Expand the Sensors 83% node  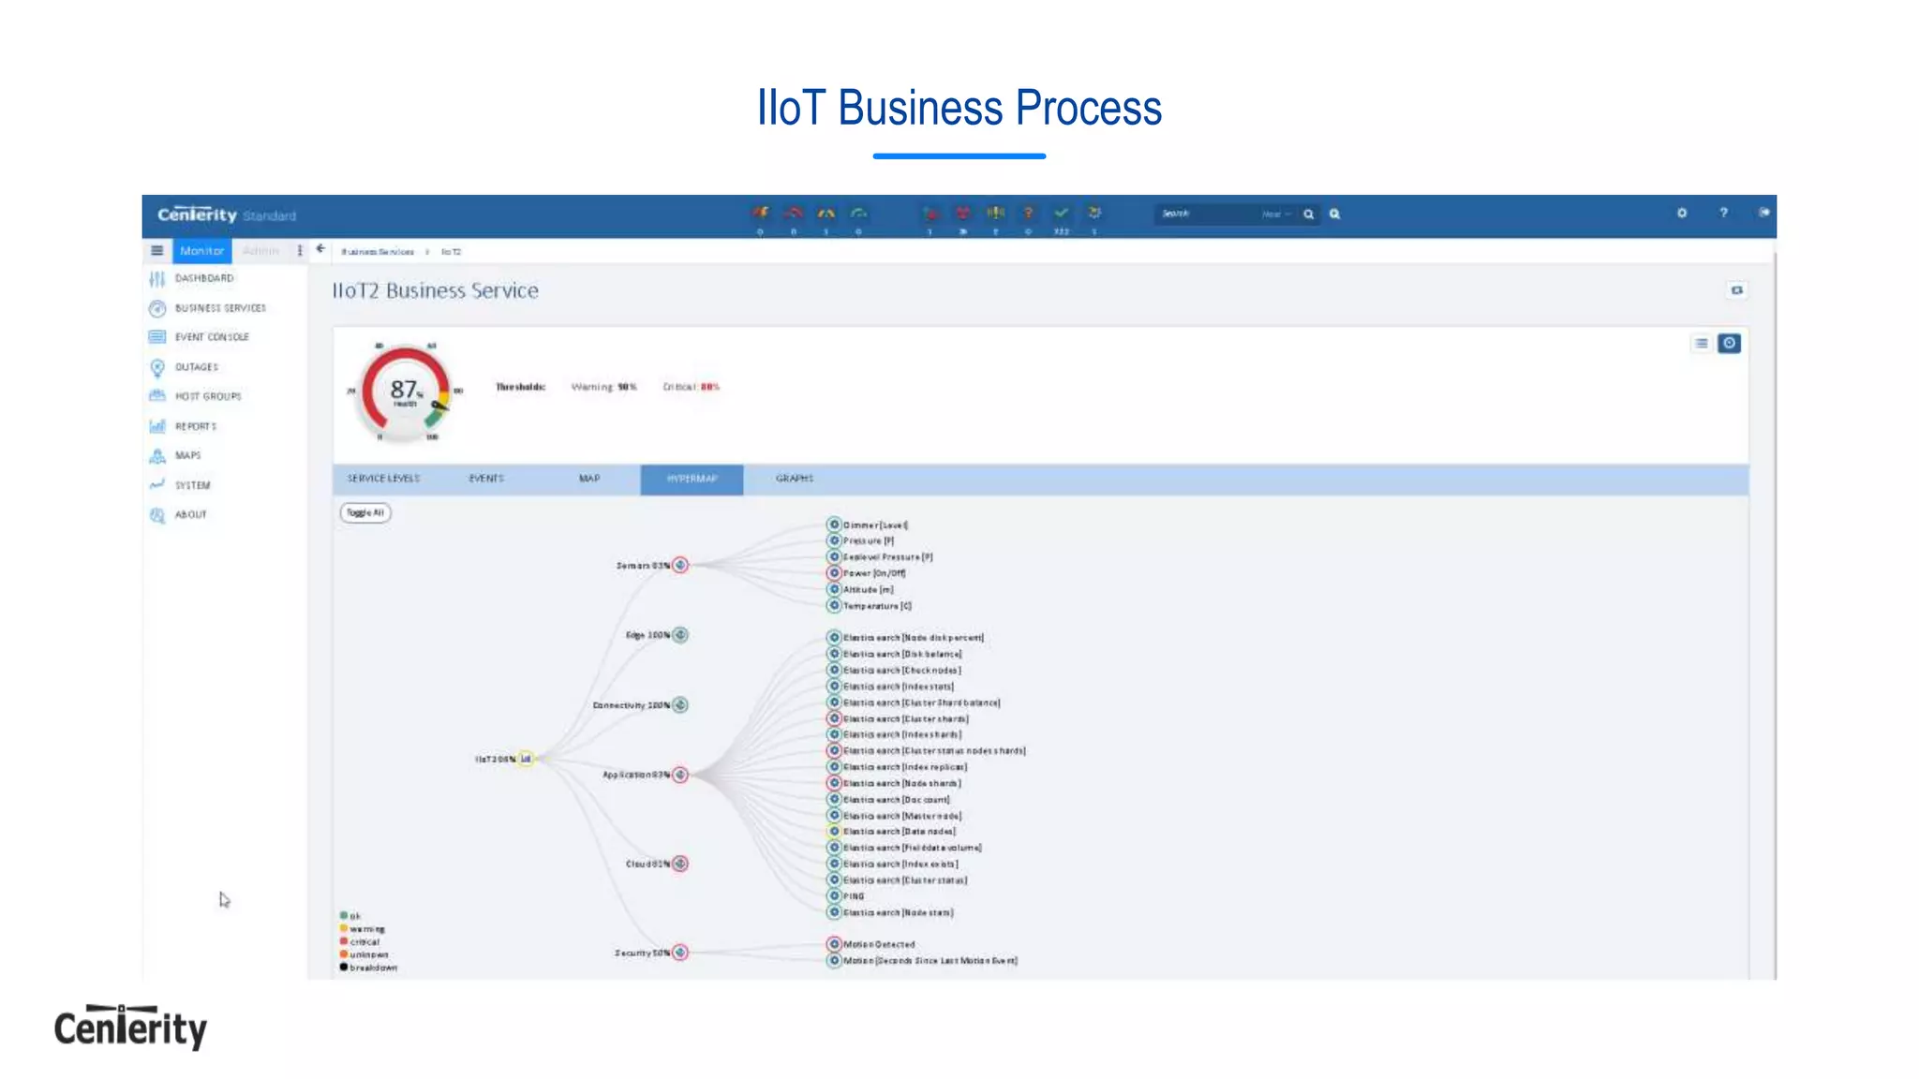680,566
